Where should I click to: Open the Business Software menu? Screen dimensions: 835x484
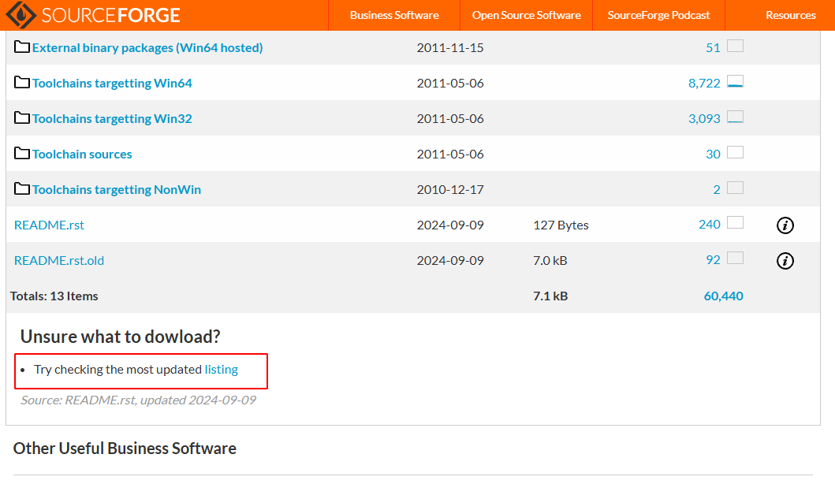click(x=394, y=15)
